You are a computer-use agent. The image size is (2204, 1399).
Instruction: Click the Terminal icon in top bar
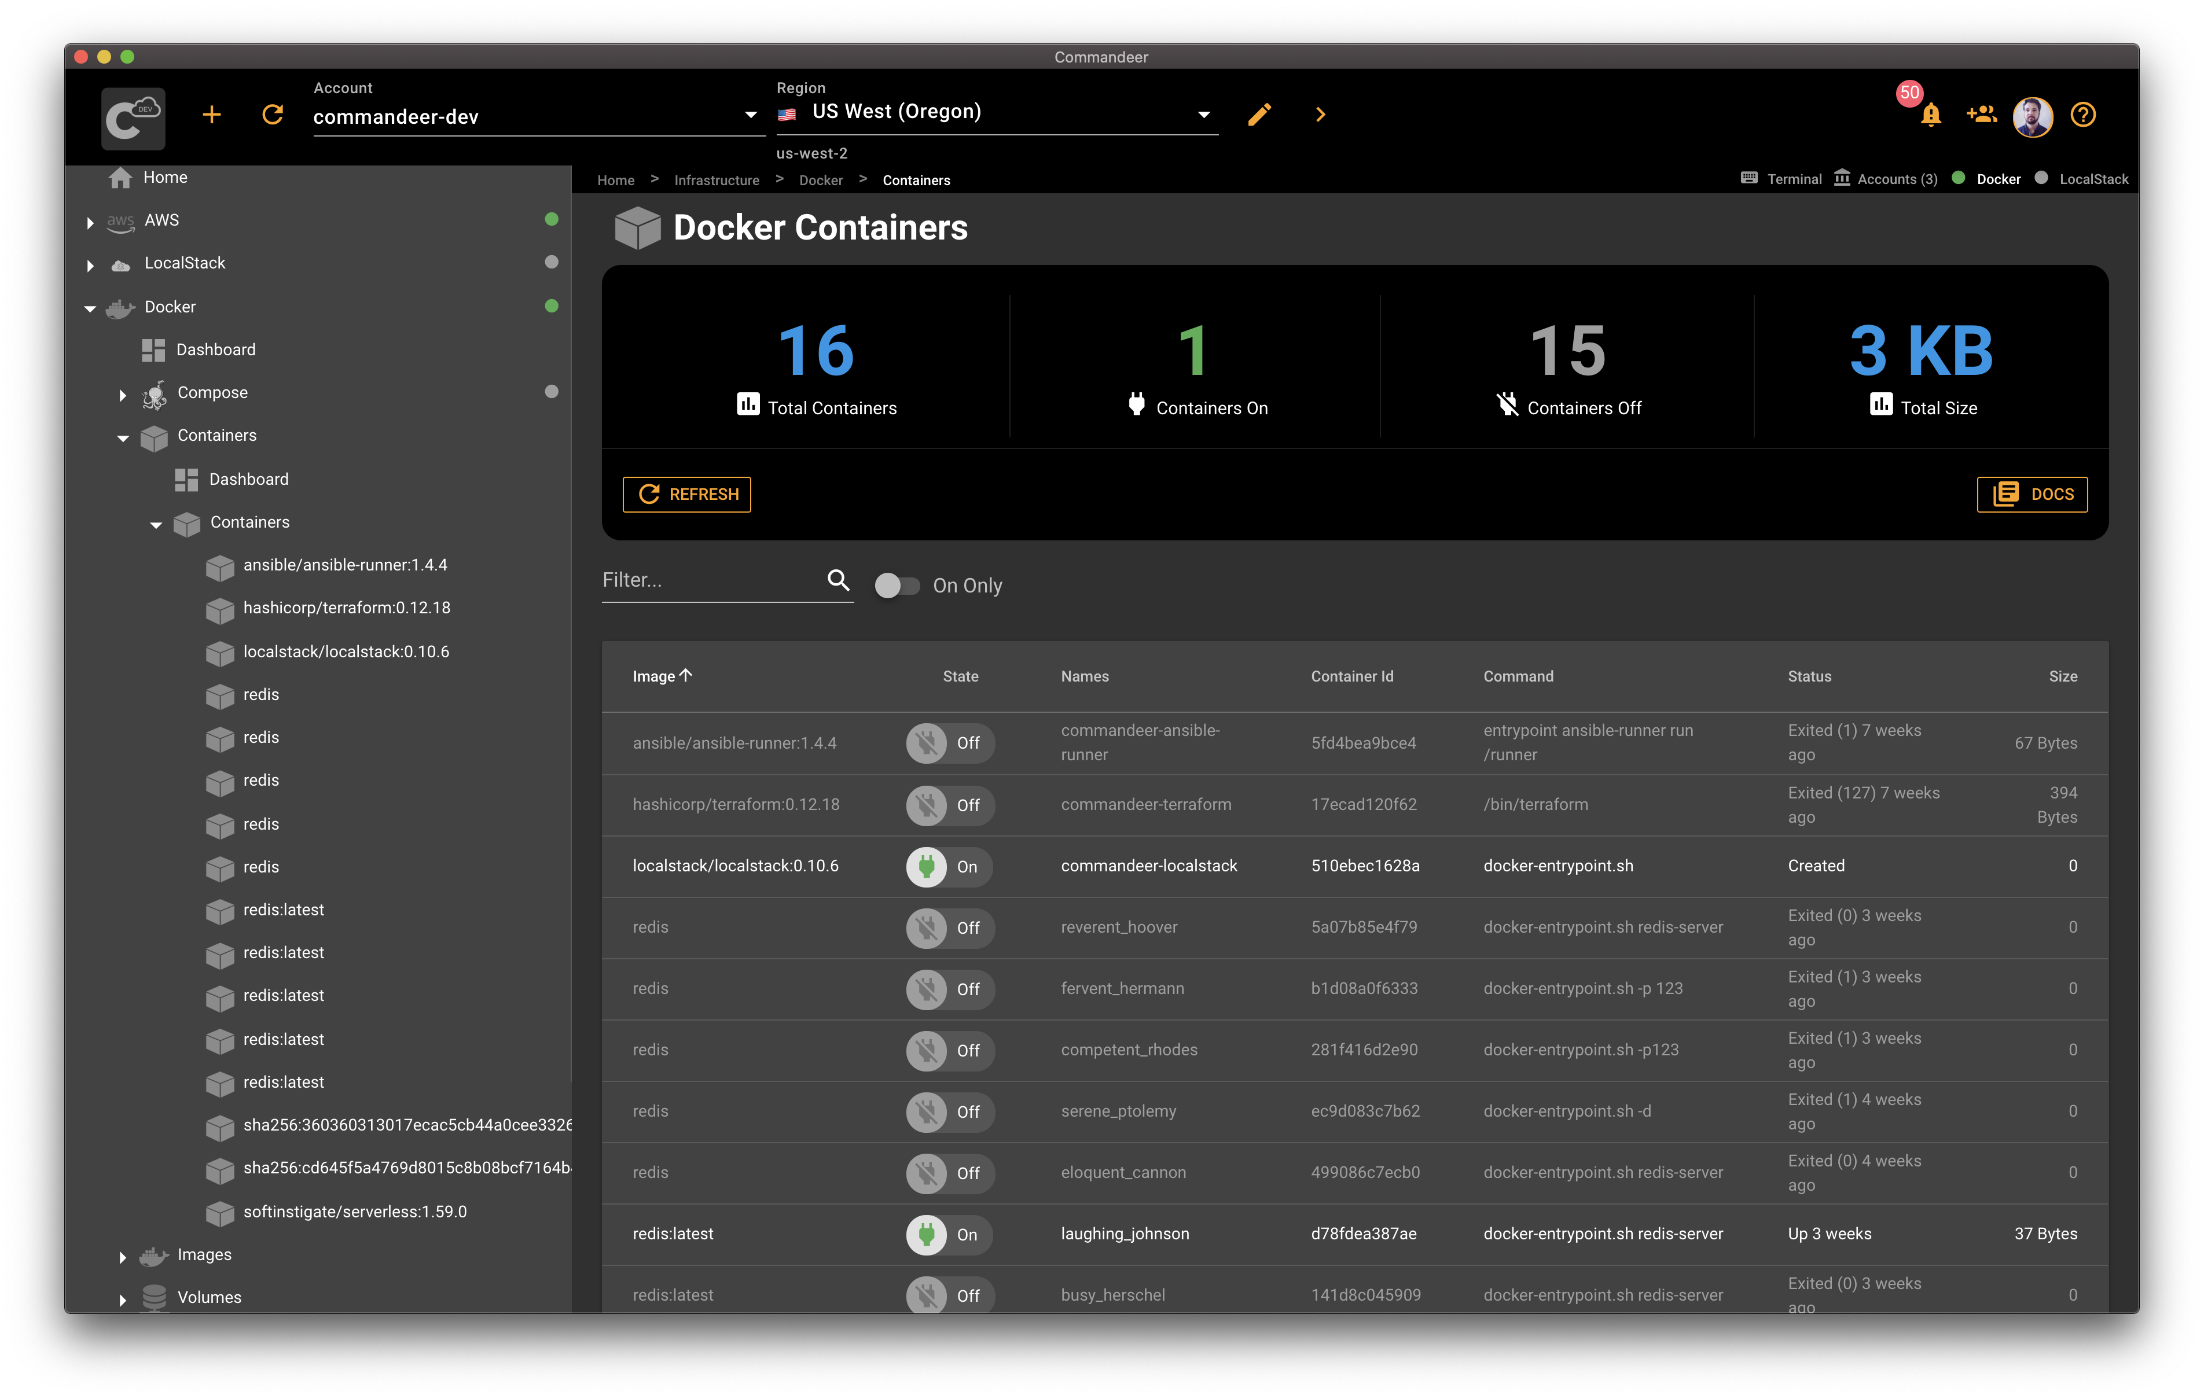1749,178
